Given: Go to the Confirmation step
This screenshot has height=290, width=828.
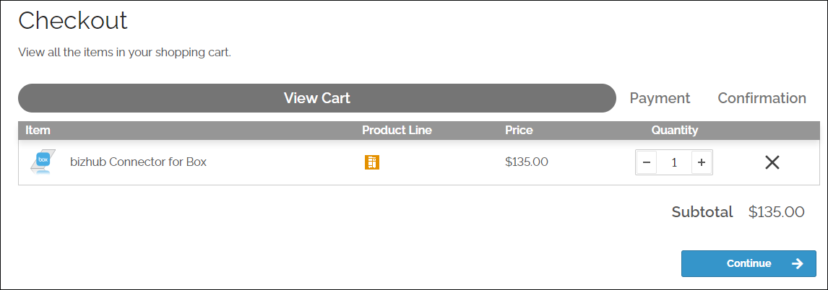Looking at the screenshot, I should pos(762,98).
